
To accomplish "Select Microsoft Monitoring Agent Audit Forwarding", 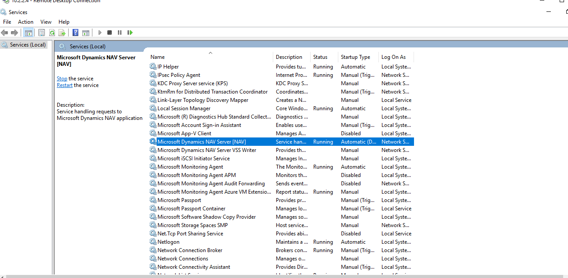I will (211, 184).
